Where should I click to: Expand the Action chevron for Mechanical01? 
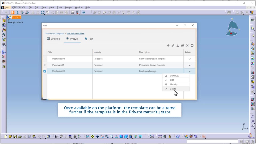point(190,59)
